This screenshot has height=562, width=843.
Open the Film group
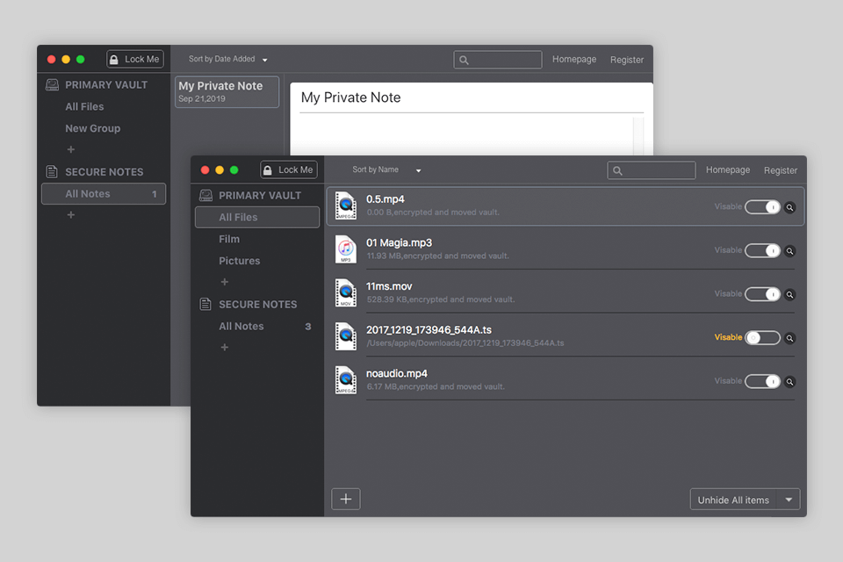tap(229, 239)
